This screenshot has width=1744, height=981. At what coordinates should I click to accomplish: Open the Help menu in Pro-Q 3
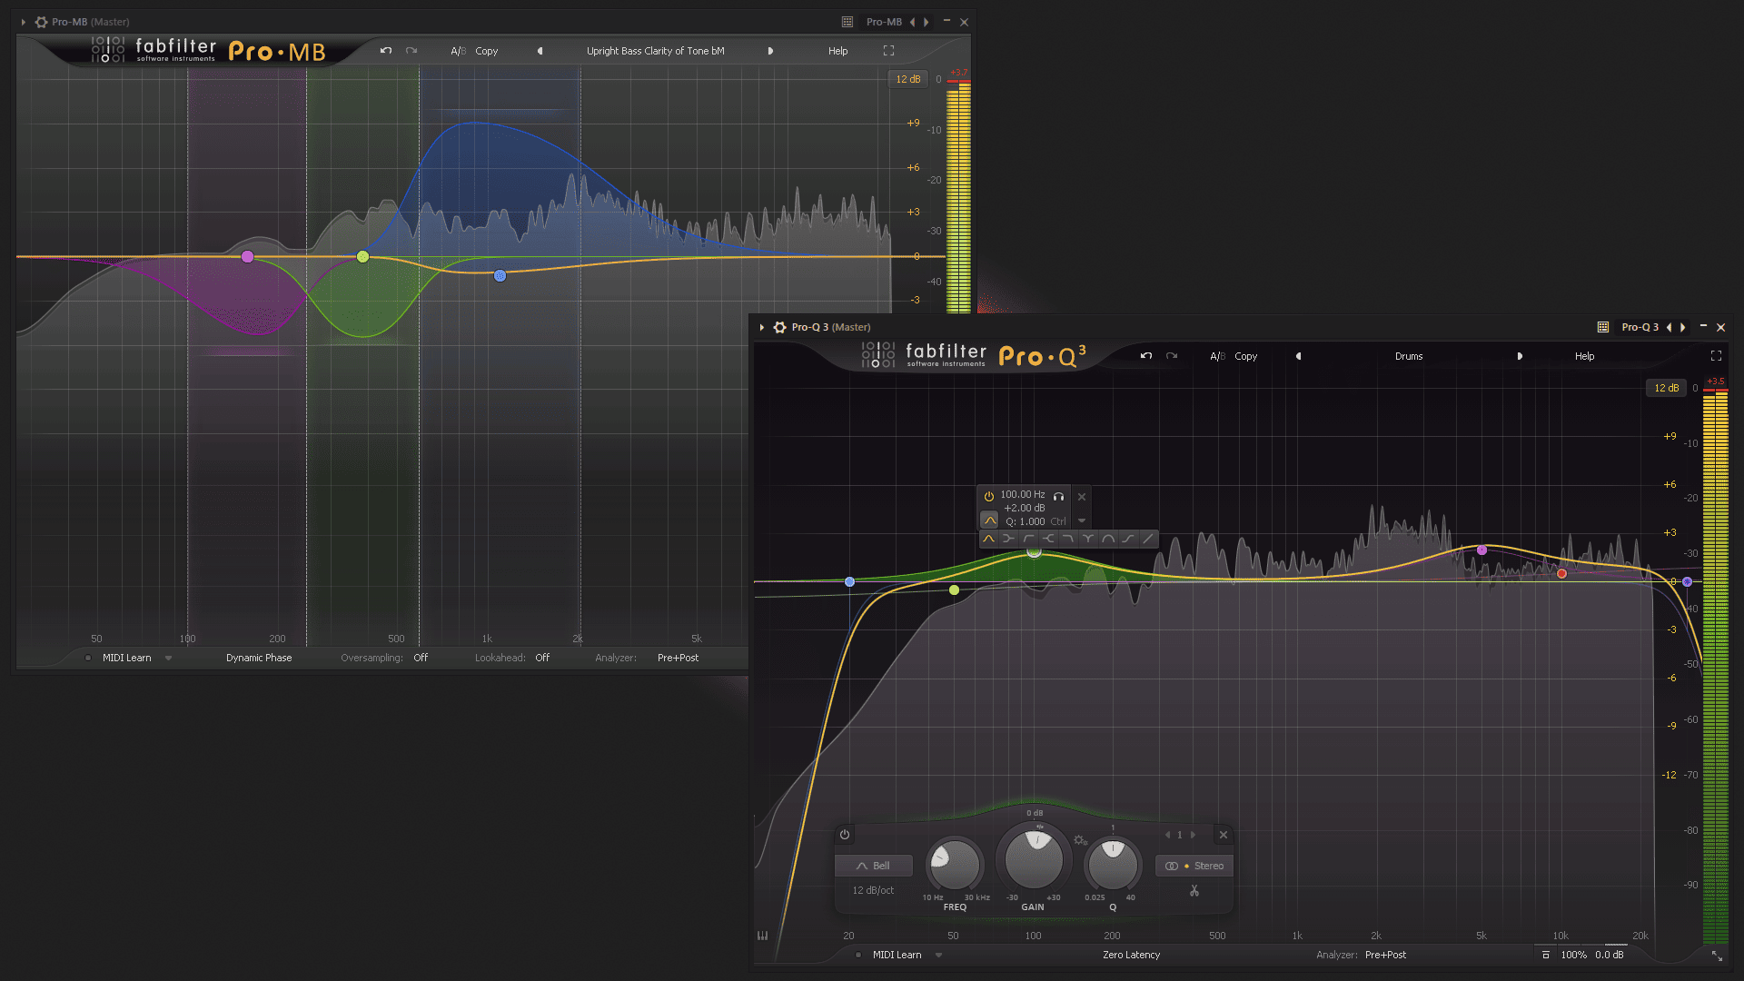coord(1584,356)
